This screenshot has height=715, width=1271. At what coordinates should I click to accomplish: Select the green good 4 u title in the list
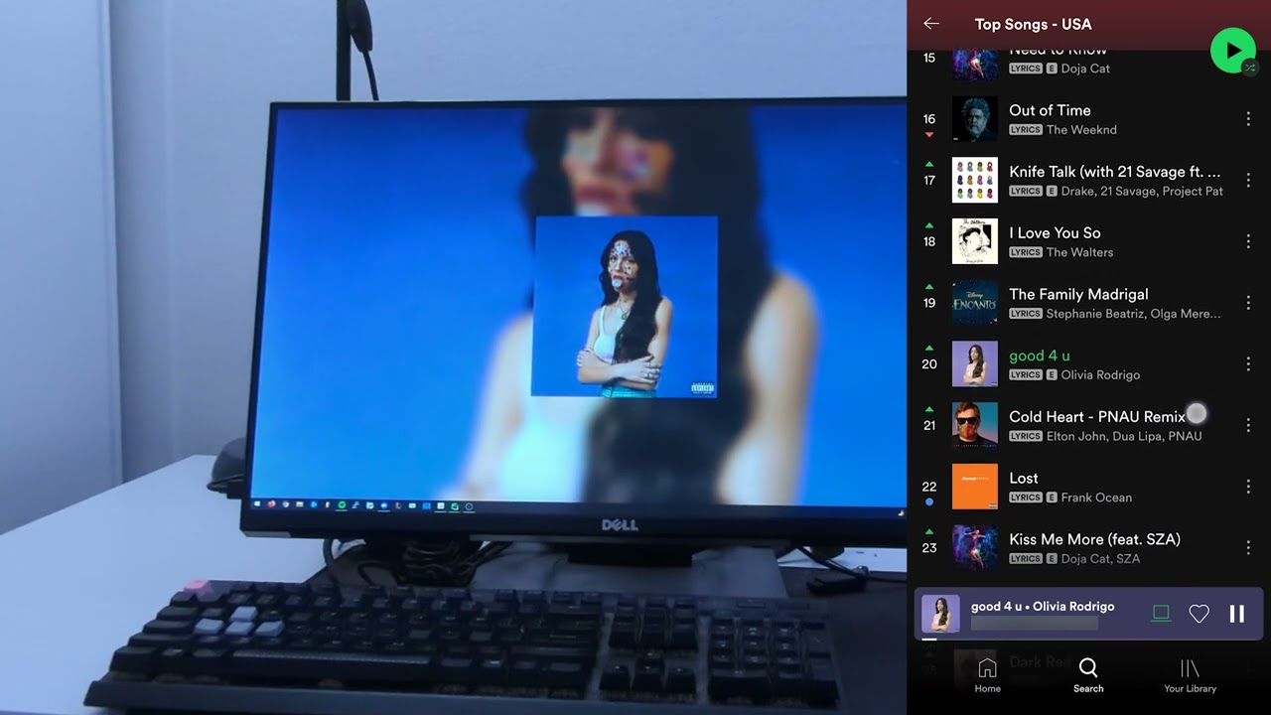pos(1040,356)
